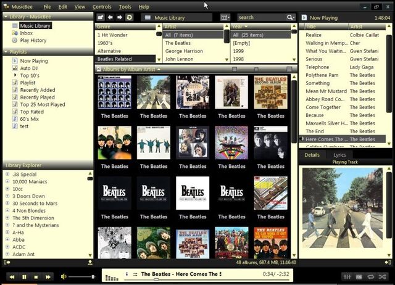Select Music Library in the sidebar
This screenshot has height=285, width=395.
click(35, 26)
